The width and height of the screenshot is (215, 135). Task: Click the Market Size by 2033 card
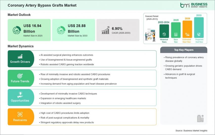click(x=74, y=30)
